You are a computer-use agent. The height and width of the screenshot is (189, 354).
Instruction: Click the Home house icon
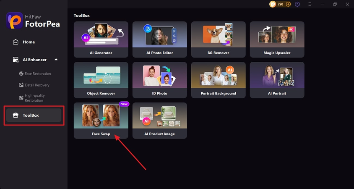(16, 42)
